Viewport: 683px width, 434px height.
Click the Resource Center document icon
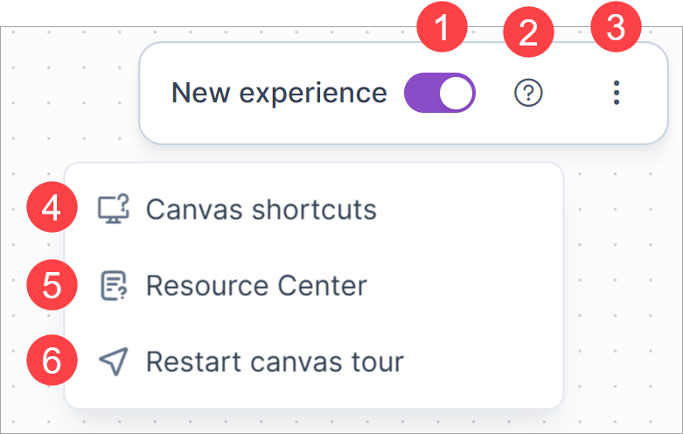pyautogui.click(x=114, y=286)
